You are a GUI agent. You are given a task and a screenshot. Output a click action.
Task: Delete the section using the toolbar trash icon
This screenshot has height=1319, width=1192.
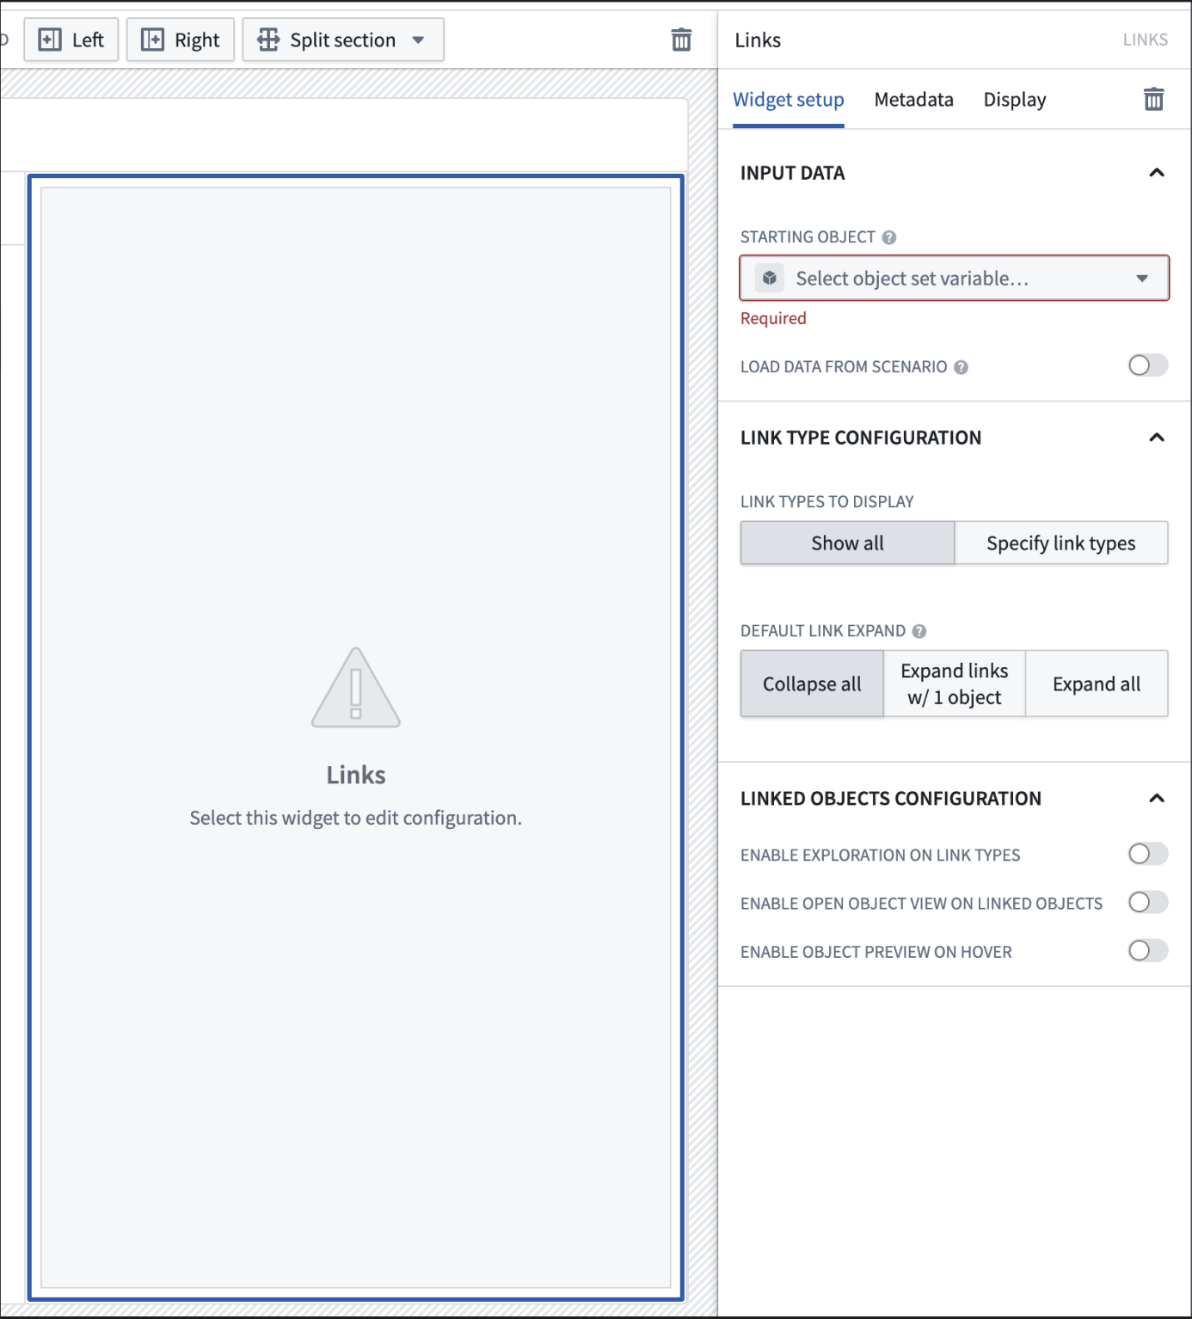[681, 40]
